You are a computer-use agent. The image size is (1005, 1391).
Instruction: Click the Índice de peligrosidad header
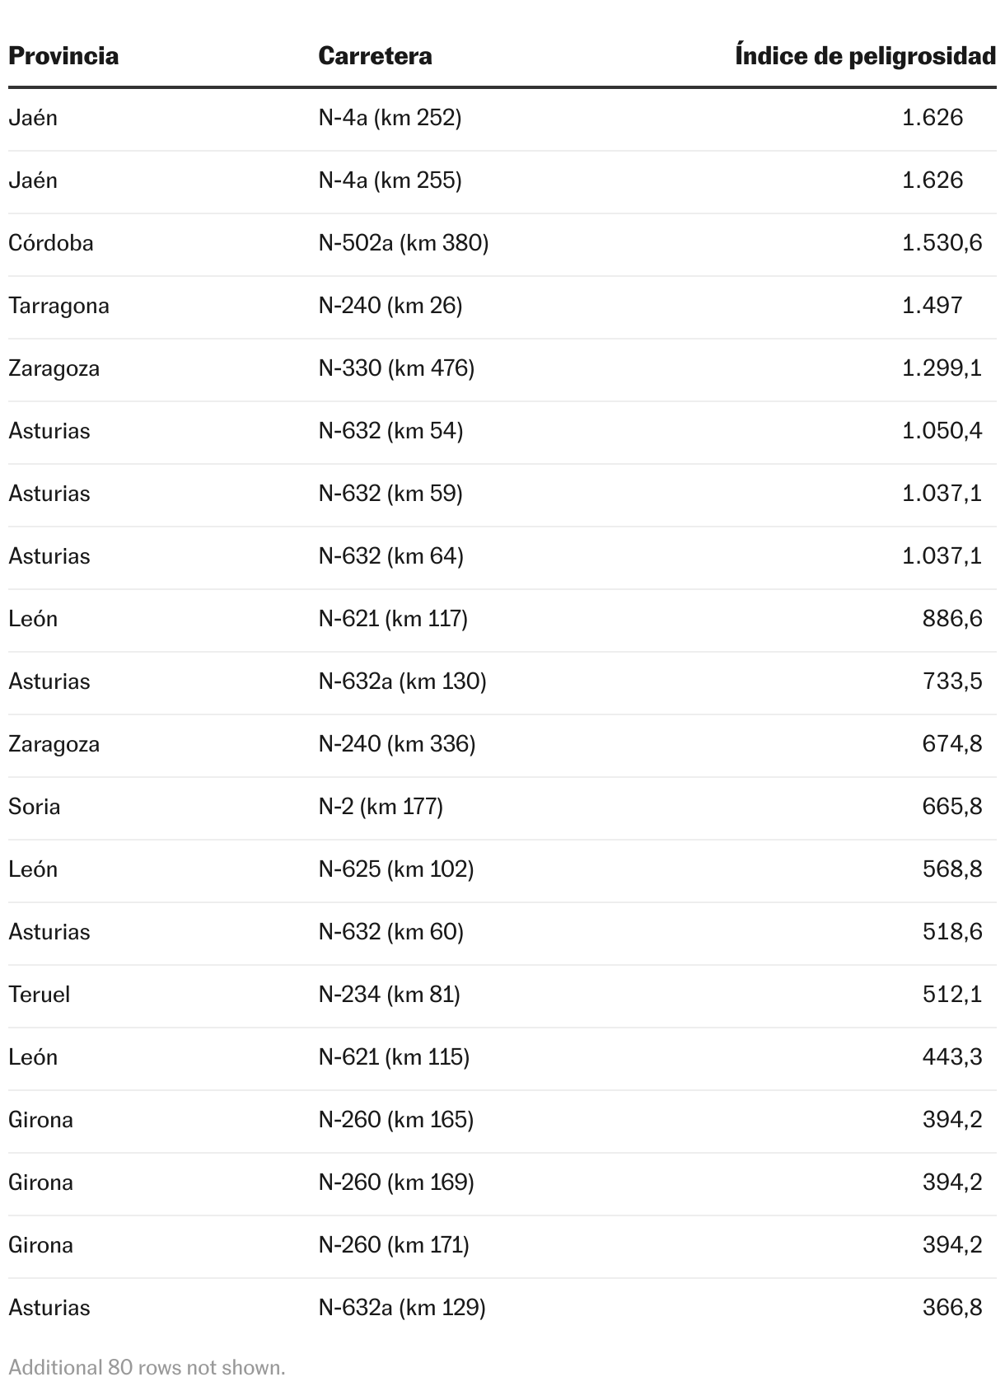865,56
